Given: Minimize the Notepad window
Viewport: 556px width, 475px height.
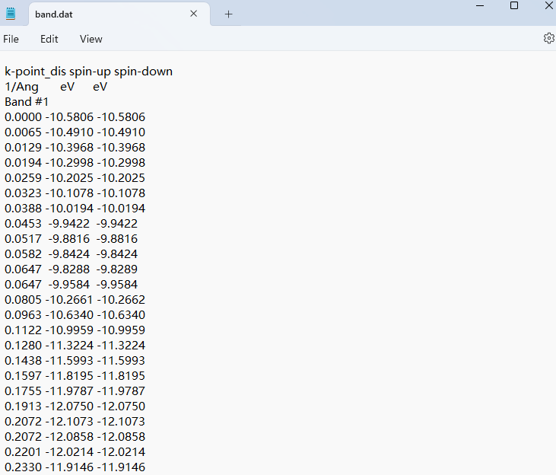Looking at the screenshot, I should point(479,6).
